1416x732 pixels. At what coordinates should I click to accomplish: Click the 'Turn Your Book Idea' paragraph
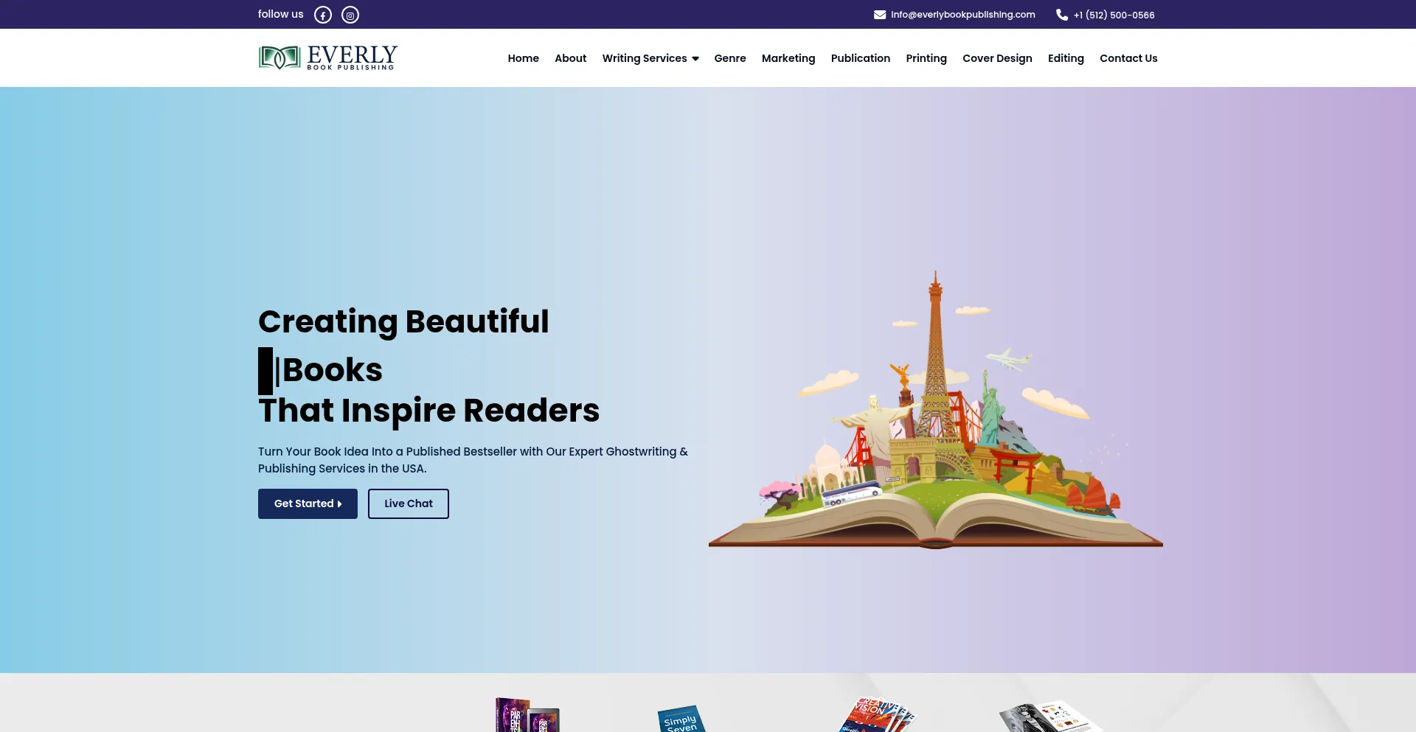click(x=473, y=460)
